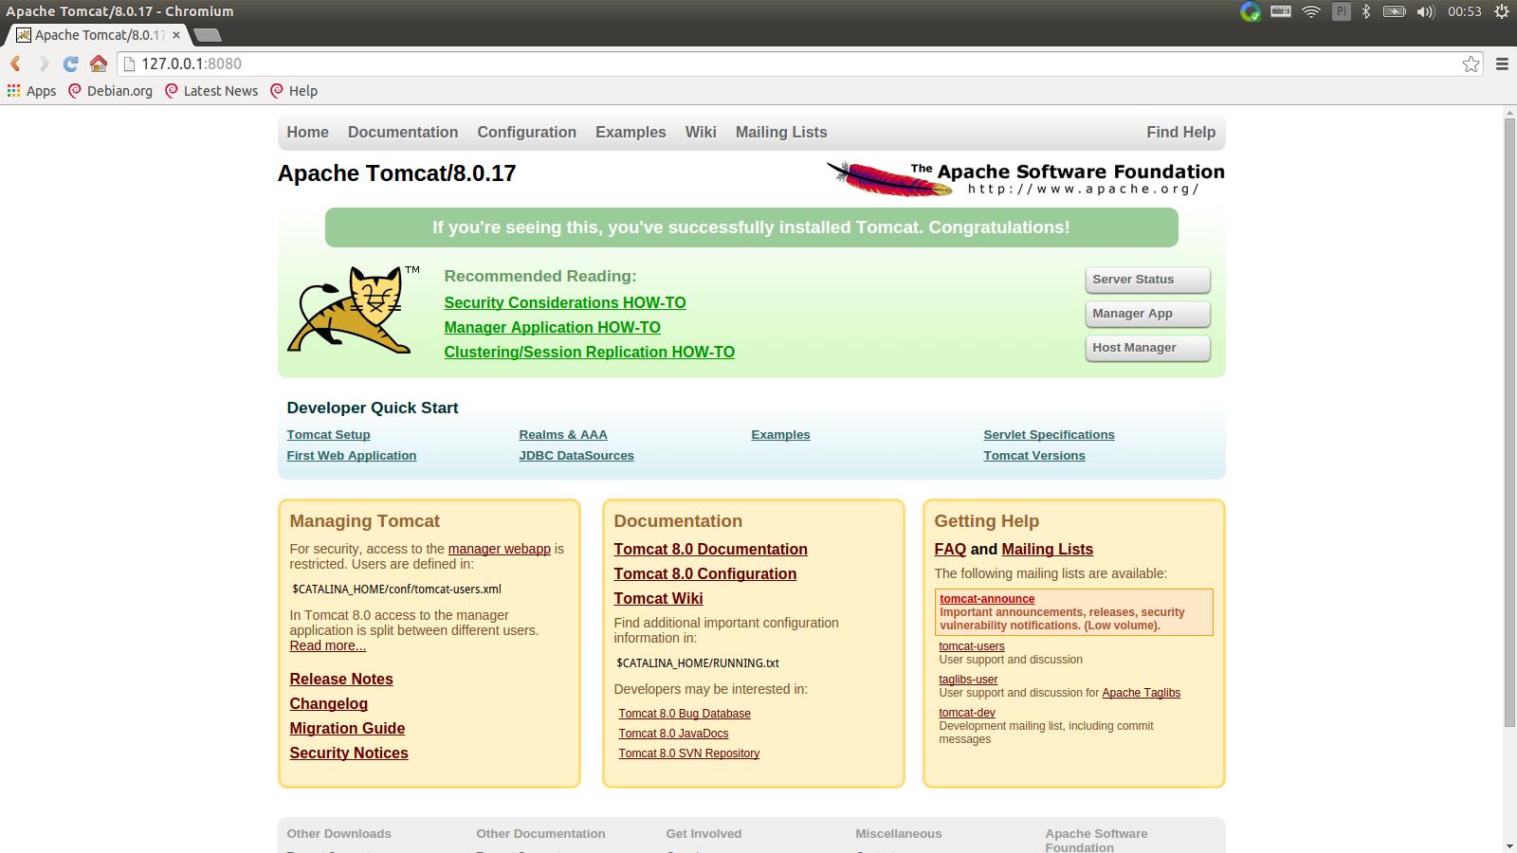Open the FAQ link under Getting Help

point(950,550)
